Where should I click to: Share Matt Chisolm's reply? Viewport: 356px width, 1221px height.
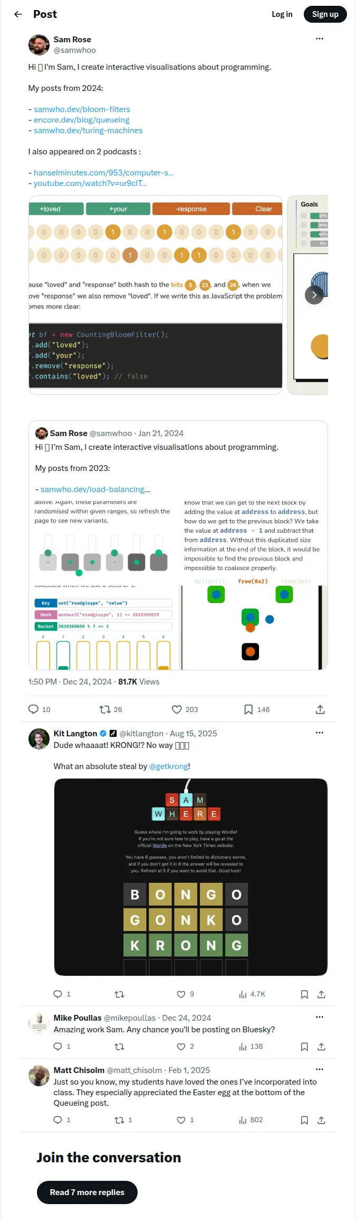[321, 1120]
